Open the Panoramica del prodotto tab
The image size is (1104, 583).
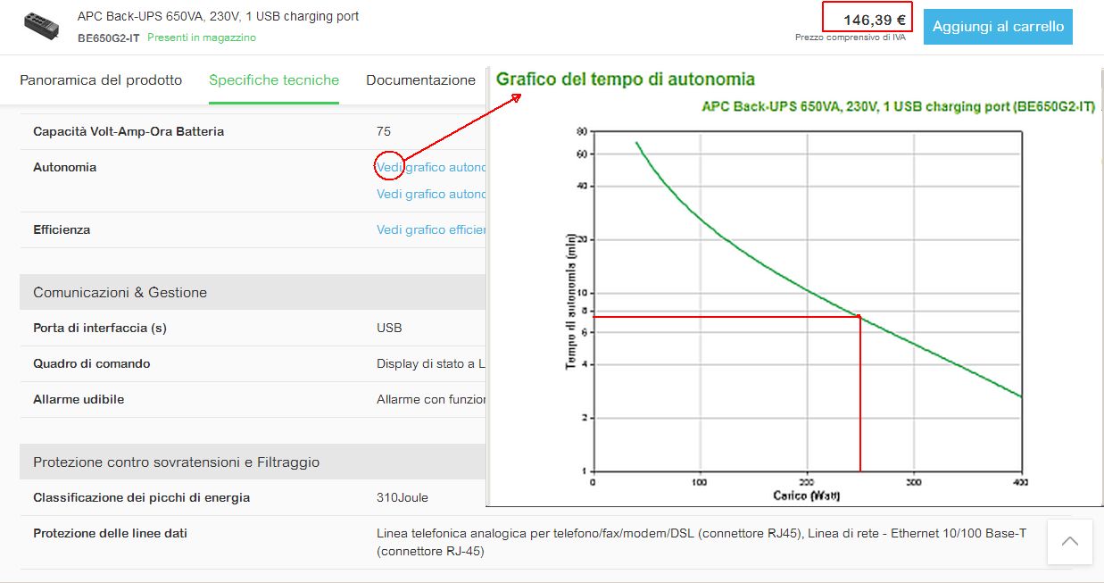coord(101,80)
